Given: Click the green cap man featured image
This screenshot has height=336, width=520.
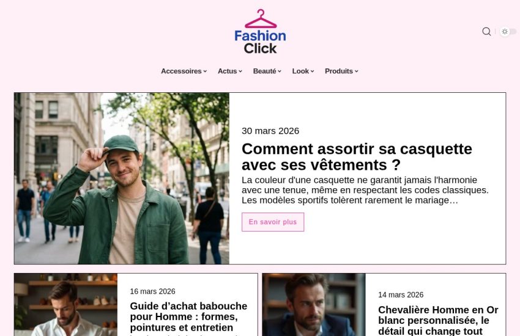Looking at the screenshot, I should point(122,178).
